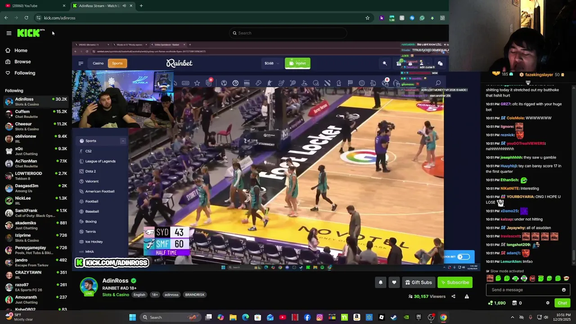The image size is (576, 324).
Task: Click green Wallet button in stream
Action: (297, 63)
